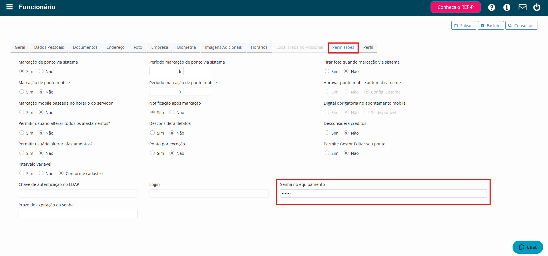The image size is (548, 256).
Task: Click the power logout icon
Action: [x=537, y=7]
